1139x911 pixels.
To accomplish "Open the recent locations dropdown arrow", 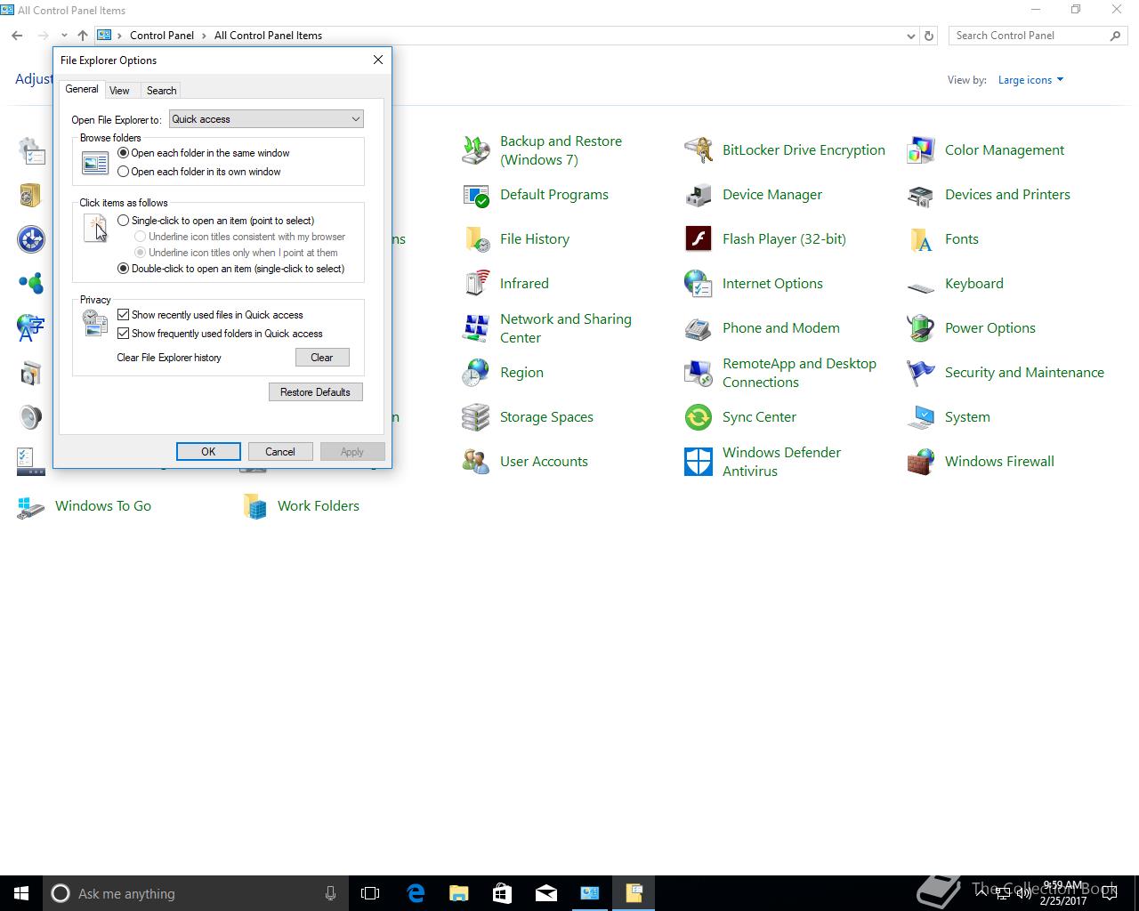I will (64, 36).
